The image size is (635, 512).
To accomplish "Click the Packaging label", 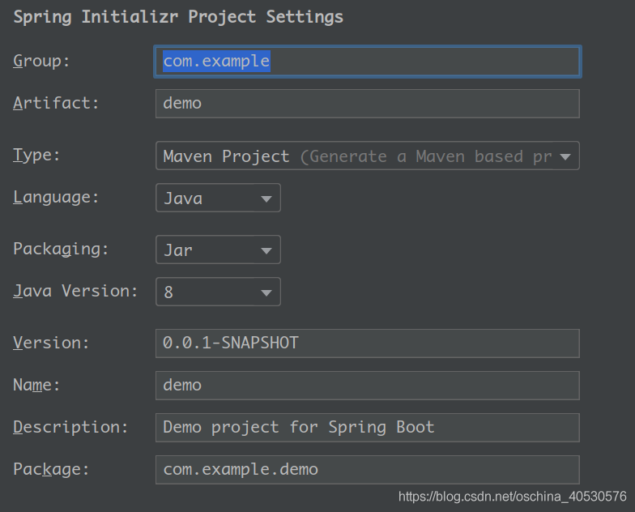I will point(61,250).
